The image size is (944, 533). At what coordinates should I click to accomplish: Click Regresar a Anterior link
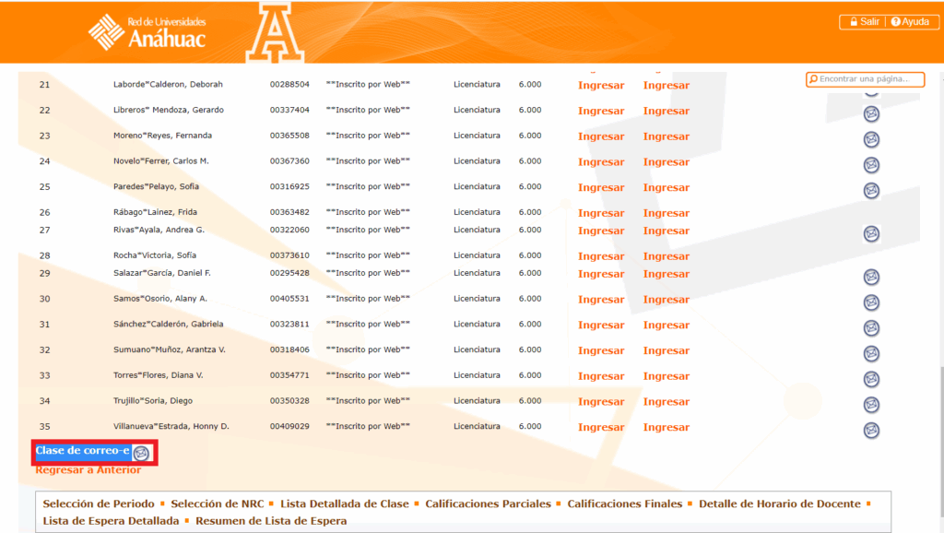click(88, 470)
